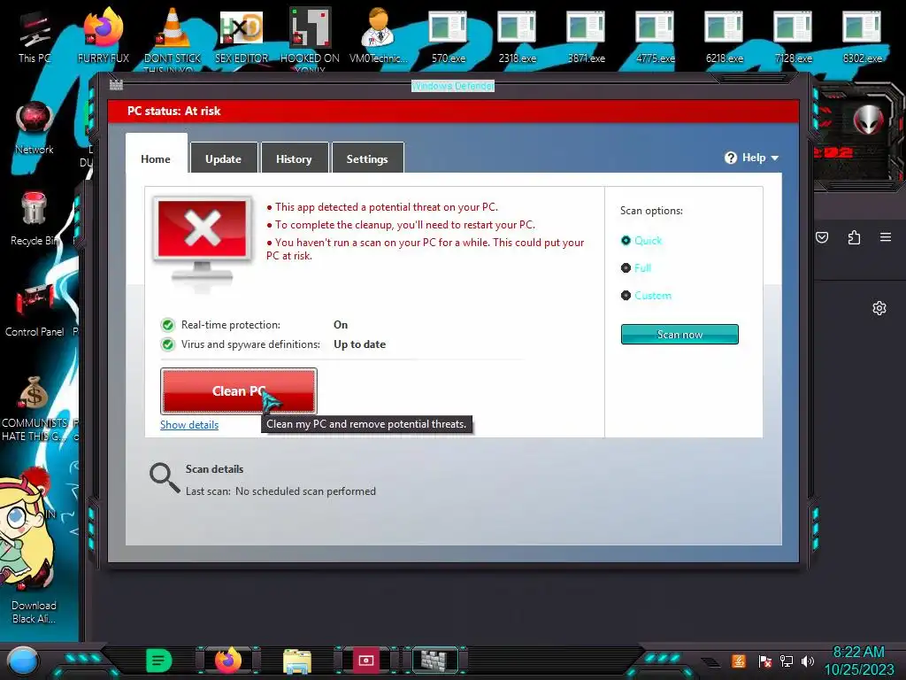Click the Real-time protection green check icon

pyautogui.click(x=167, y=325)
